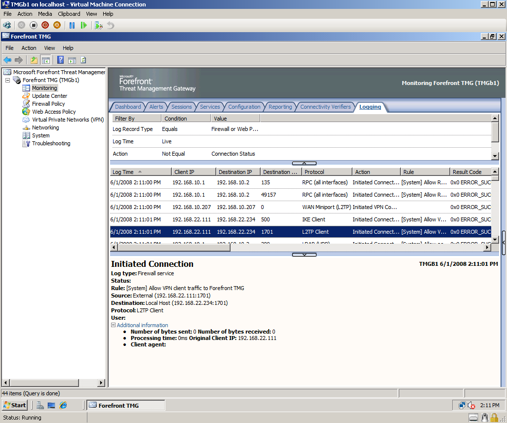
Task: Select the Troubleshooting node
Action: click(51, 143)
